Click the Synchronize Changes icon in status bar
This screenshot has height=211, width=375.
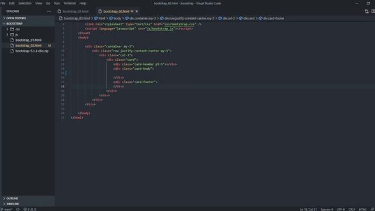(x=18, y=209)
